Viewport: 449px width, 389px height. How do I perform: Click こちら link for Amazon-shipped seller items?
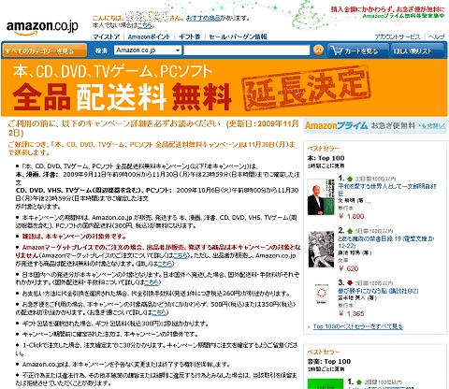point(166,264)
